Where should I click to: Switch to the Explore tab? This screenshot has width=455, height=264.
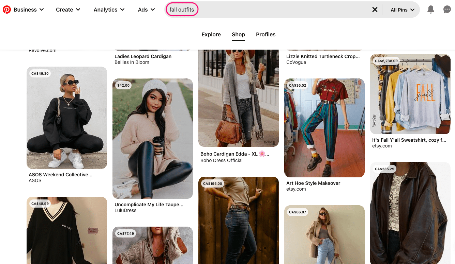[211, 34]
